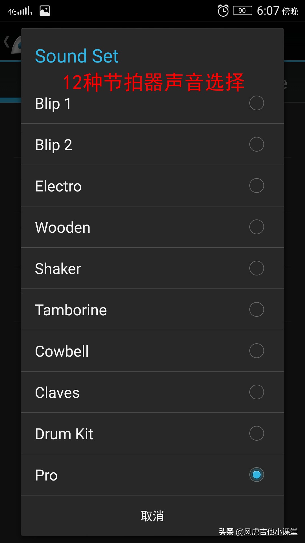305x543 pixels.
Task: Tap the 4G signal strength icon
Action: (x=19, y=11)
